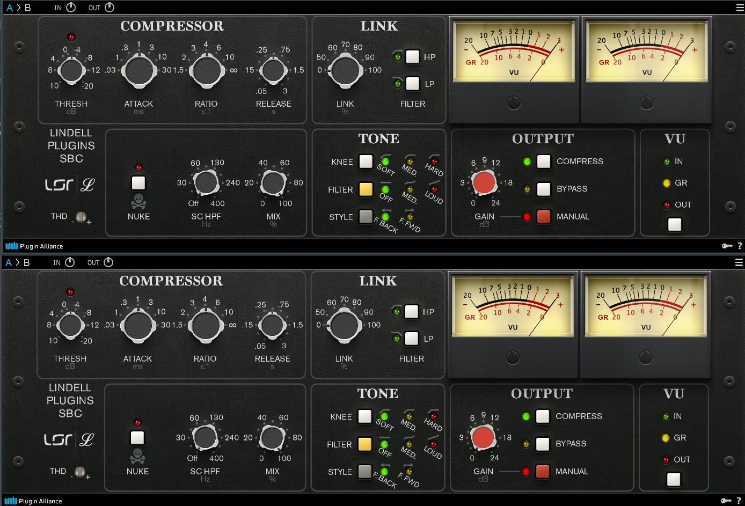Click the ATTACK knob in top plugin

[x=138, y=70]
